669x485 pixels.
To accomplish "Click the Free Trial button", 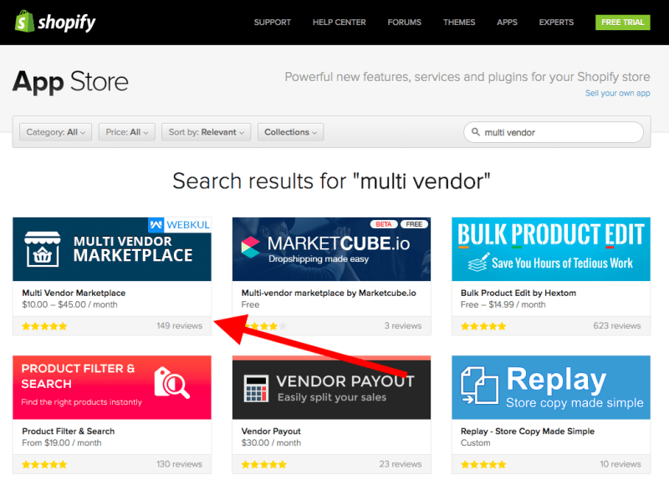I will point(622,23).
